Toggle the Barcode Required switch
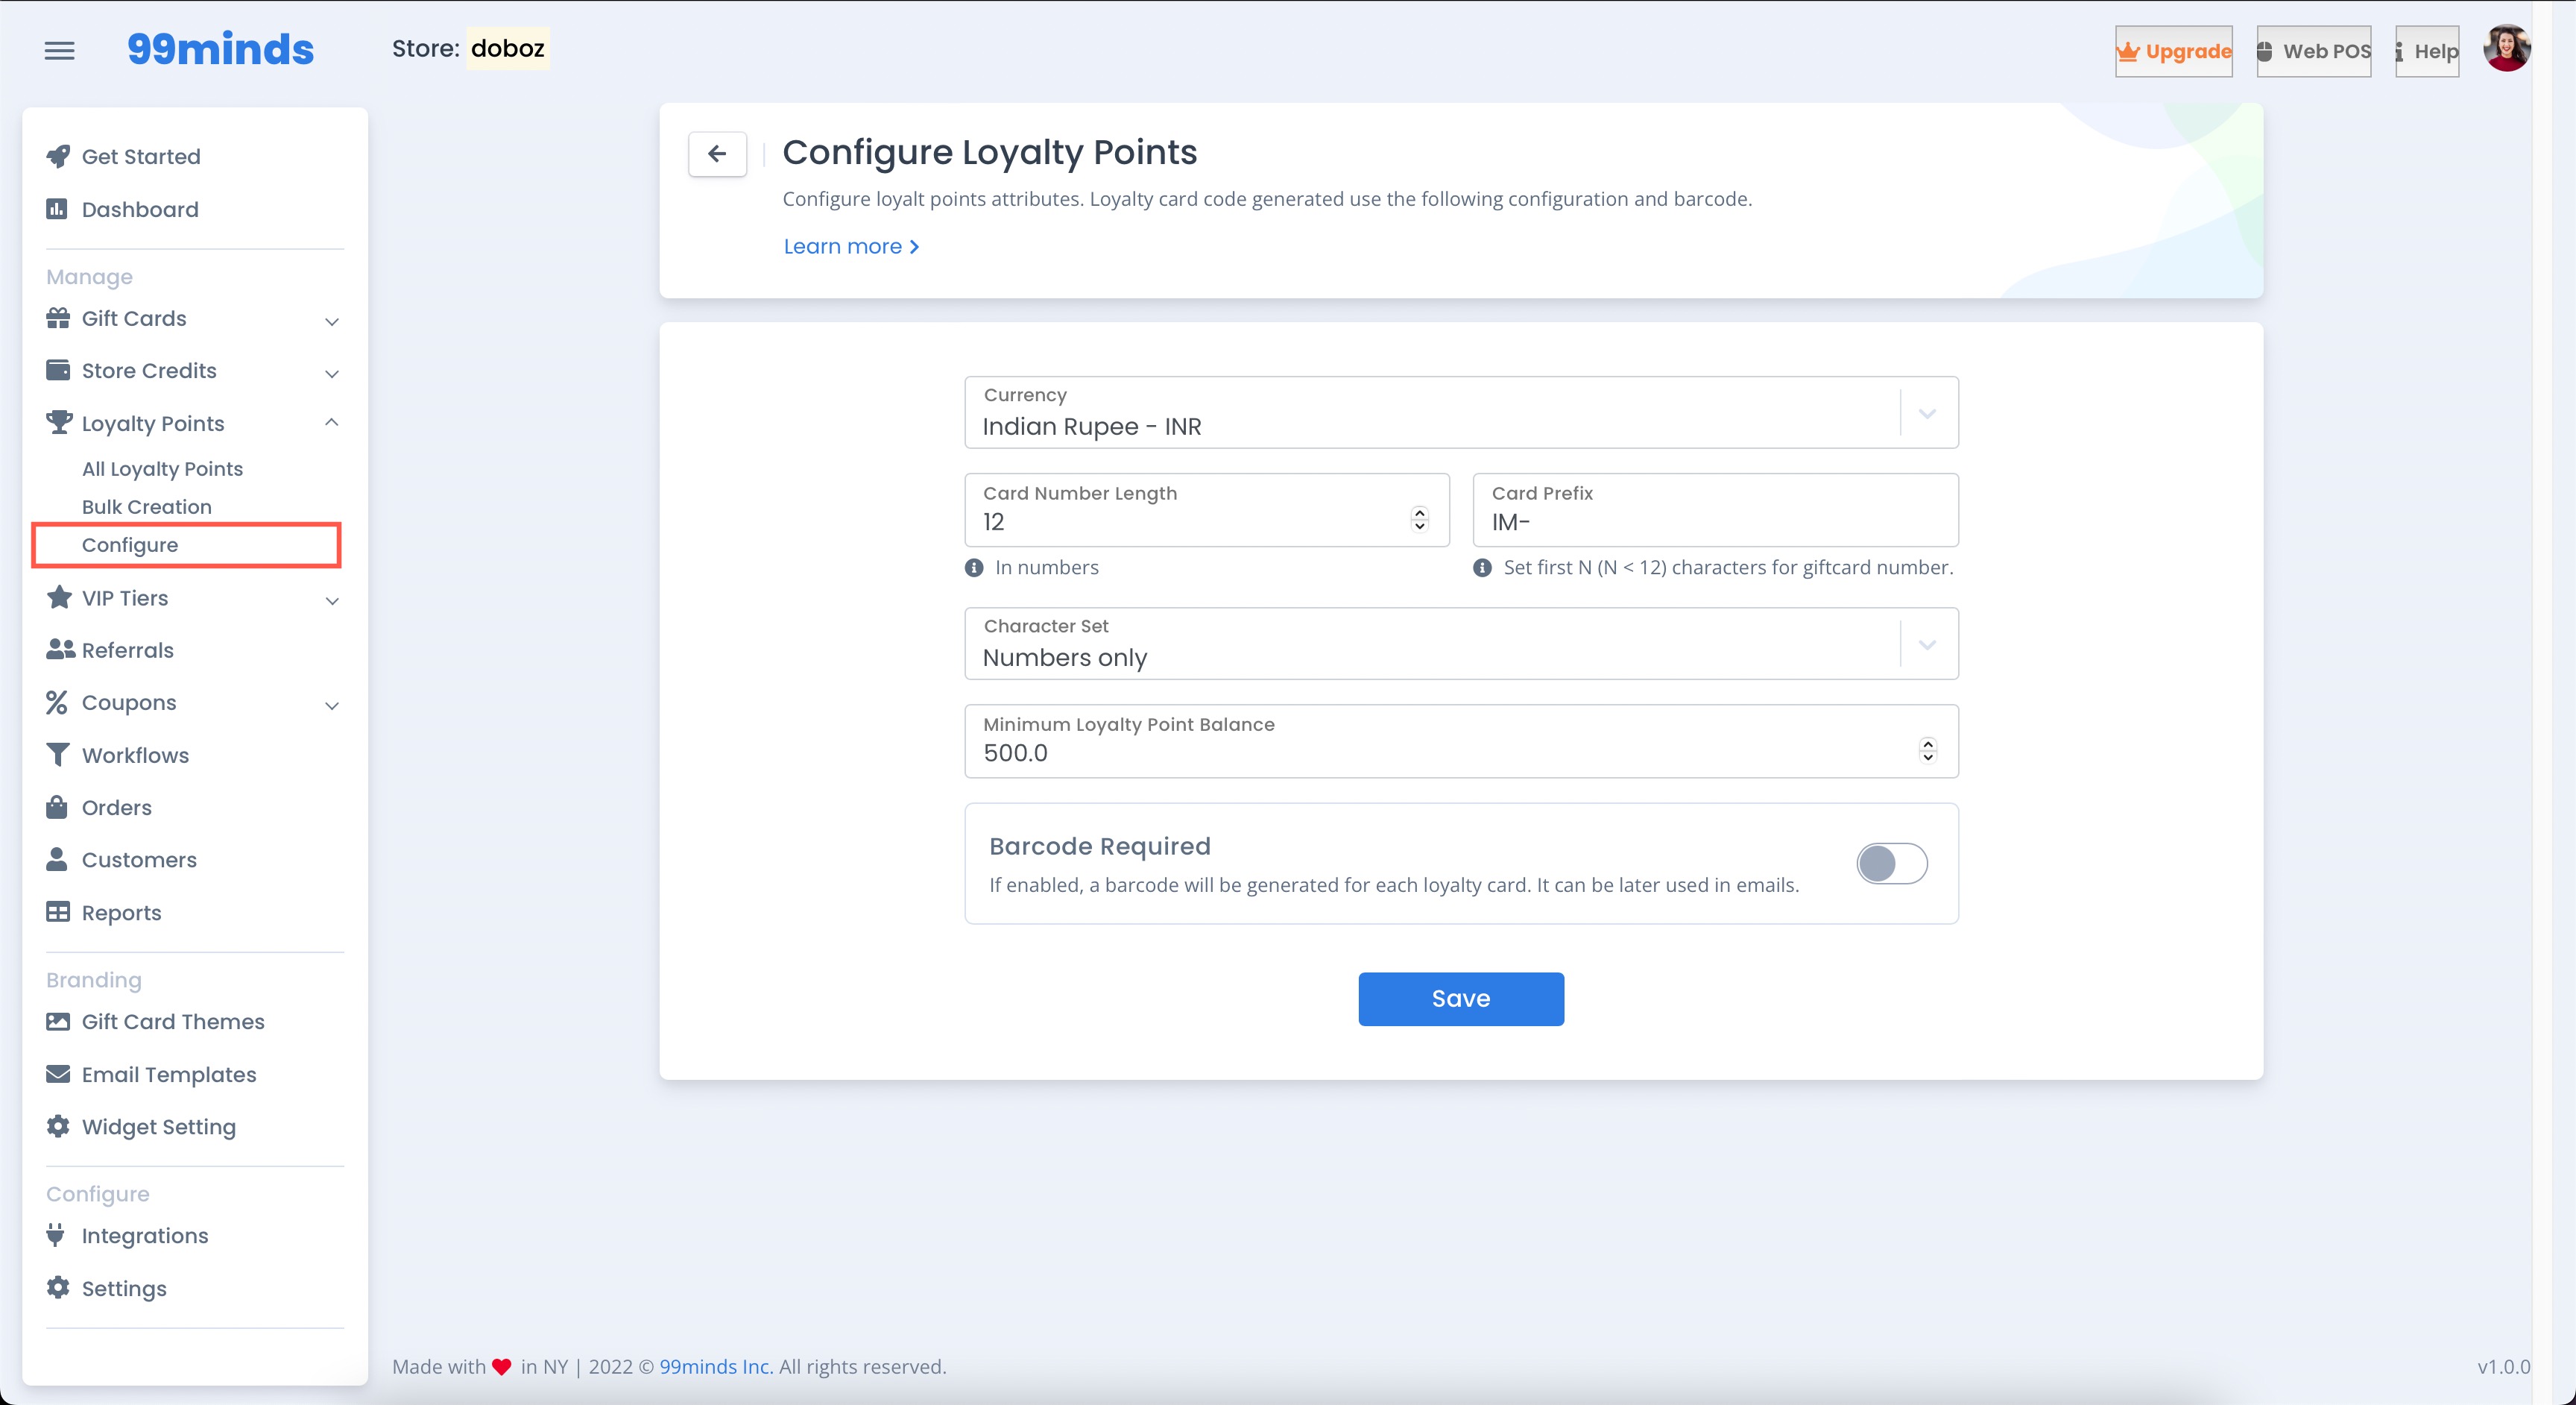Image resolution: width=2576 pixels, height=1405 pixels. pyautogui.click(x=1892, y=863)
